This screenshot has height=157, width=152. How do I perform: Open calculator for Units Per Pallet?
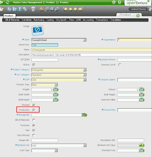141,100
